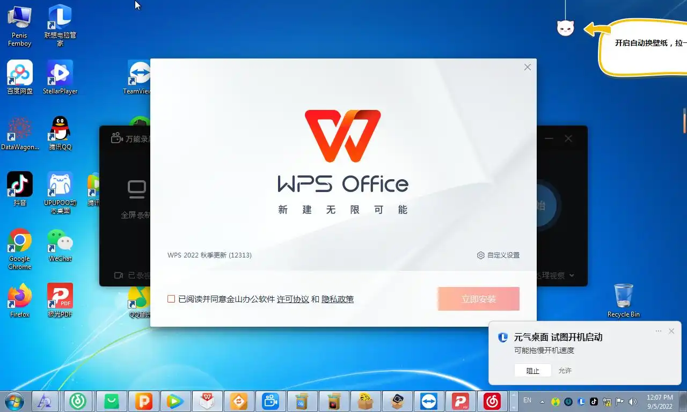The height and width of the screenshot is (412, 687).
Task: Show hidden system tray icons
Action: click(542, 401)
